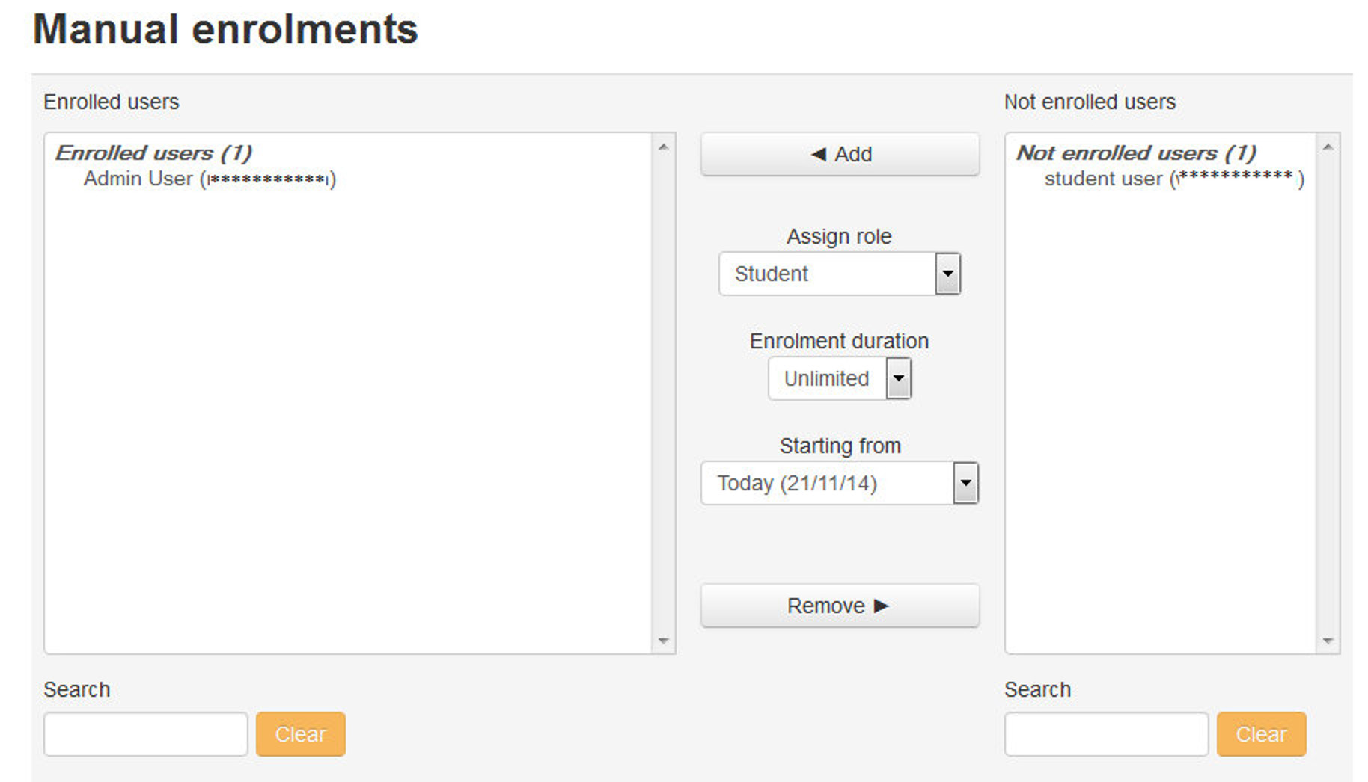1368x782 pixels.
Task: Click the left Clear search button
Action: [300, 733]
